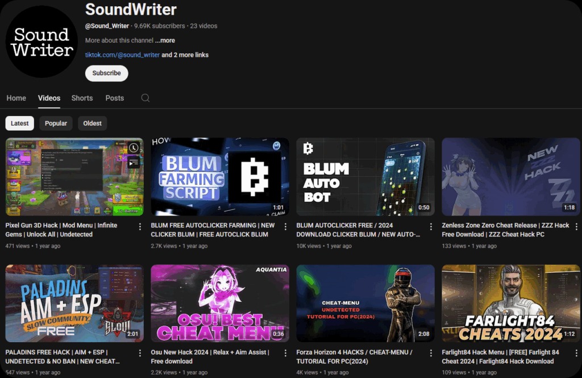Open three-dot menu for Osu New Hack video
Viewport: 582px width, 378px height.
(x=286, y=353)
